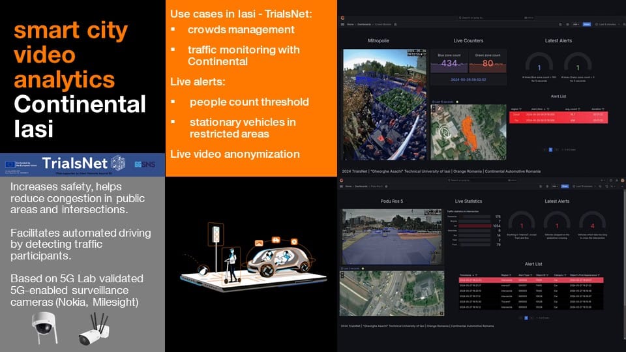Click the red Car bar in Live Statistics
626x352 pixels.
(x=475, y=226)
